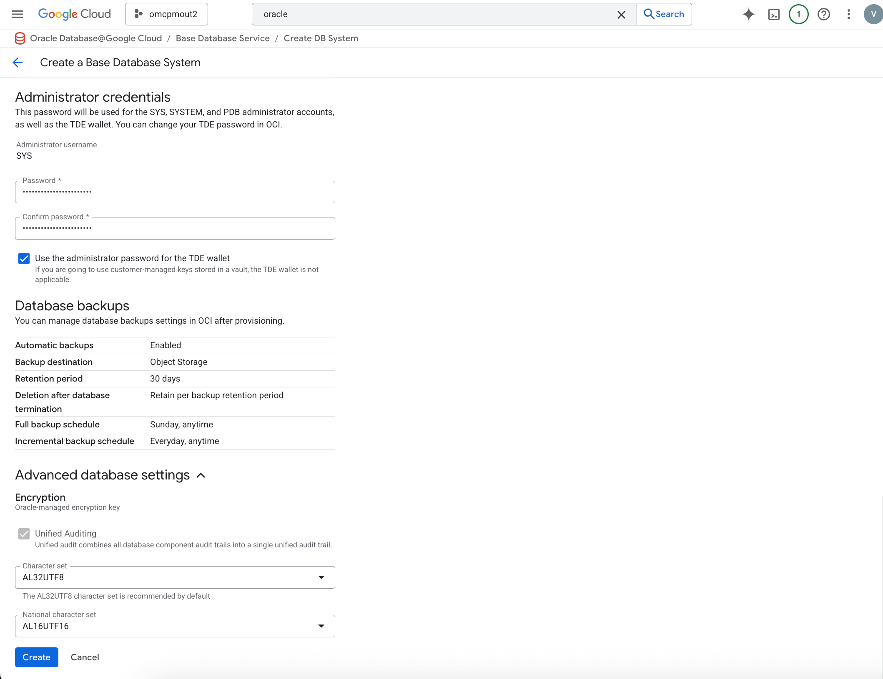Select the omcpmout2 project switcher

click(166, 14)
